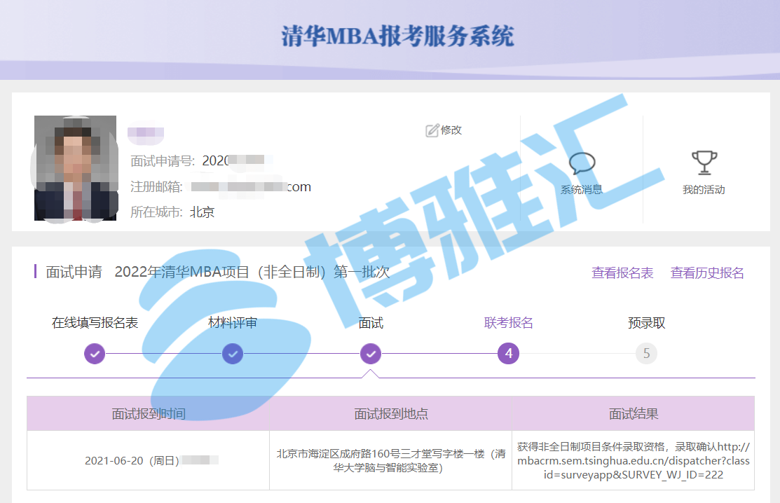Click step 5 circle for 预录取
The width and height of the screenshot is (780, 503).
click(x=646, y=353)
